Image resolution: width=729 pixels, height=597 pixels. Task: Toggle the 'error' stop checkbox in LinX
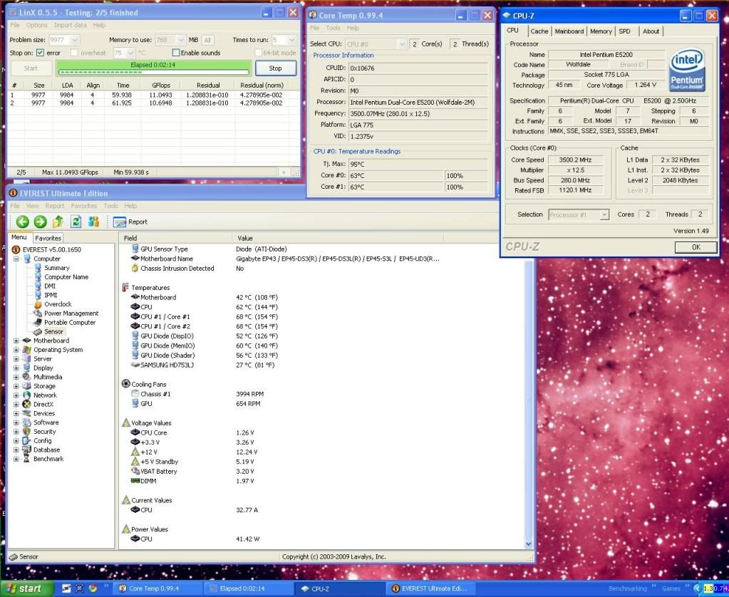pos(40,53)
